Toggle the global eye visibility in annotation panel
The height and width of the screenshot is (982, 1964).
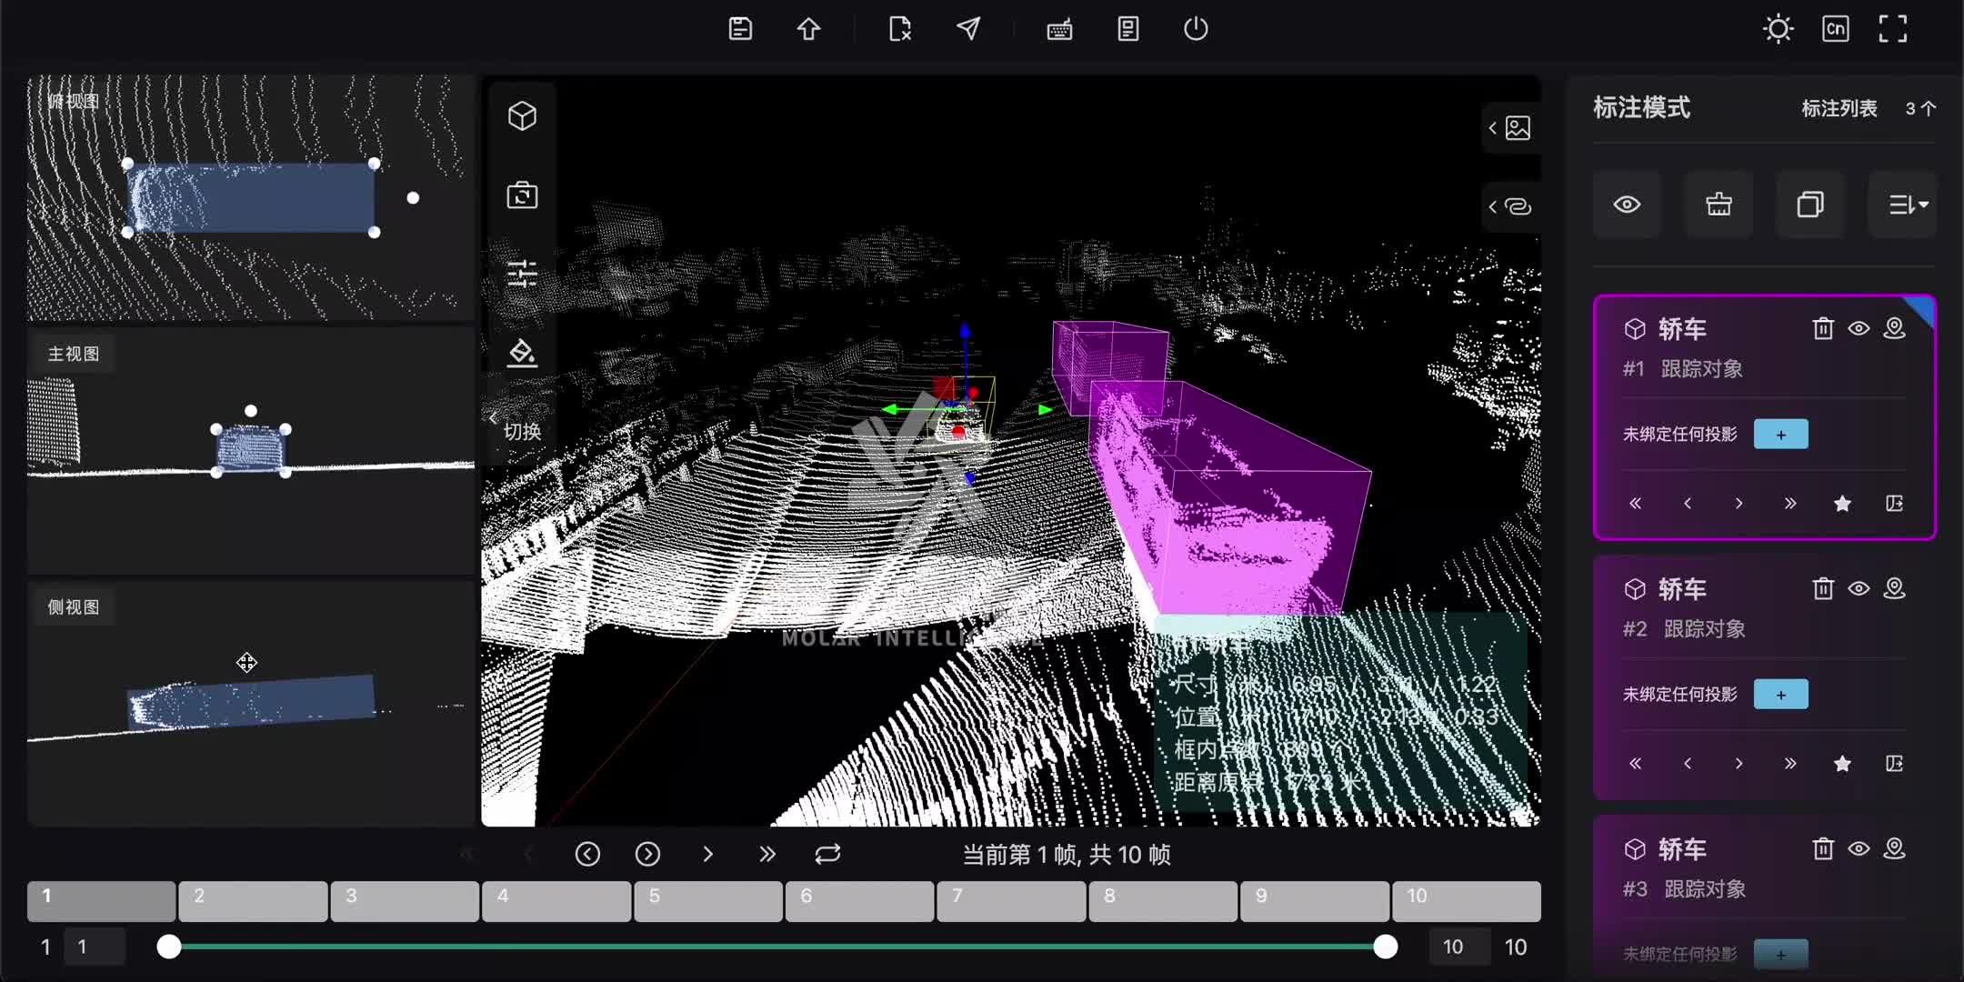[x=1628, y=204]
